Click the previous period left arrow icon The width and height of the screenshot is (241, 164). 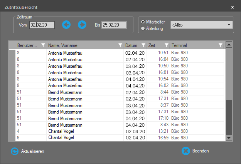point(66,25)
